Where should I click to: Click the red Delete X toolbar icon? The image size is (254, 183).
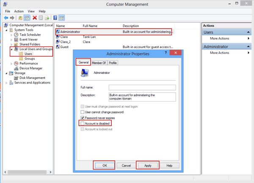click(x=35, y=18)
